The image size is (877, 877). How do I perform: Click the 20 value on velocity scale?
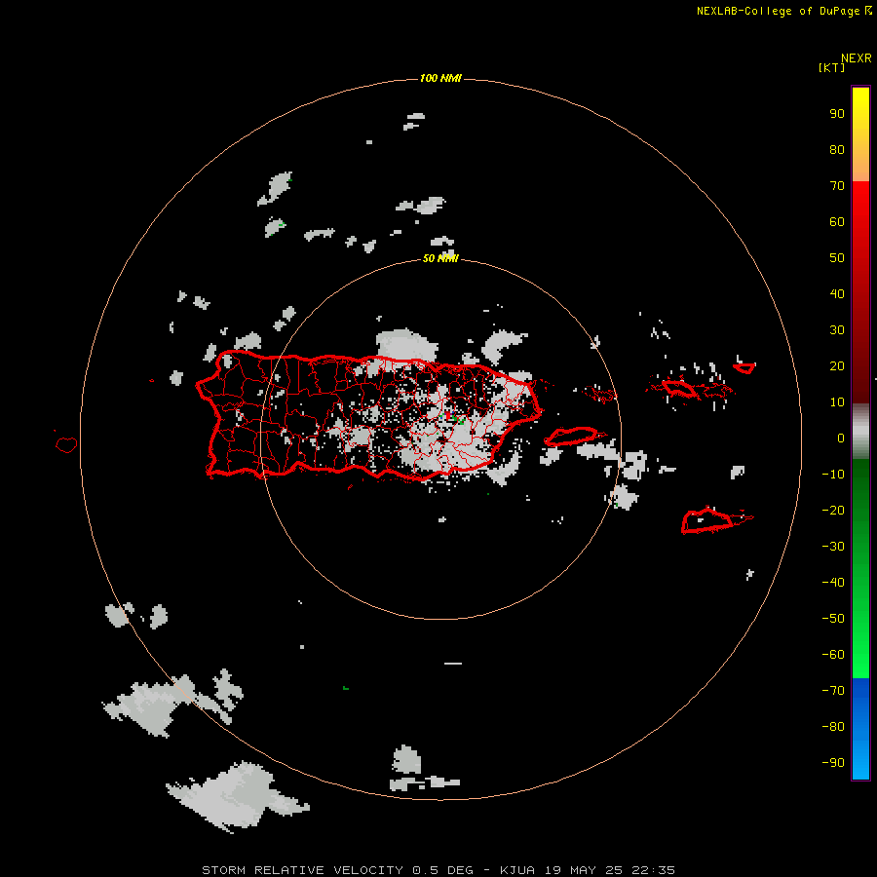click(837, 365)
